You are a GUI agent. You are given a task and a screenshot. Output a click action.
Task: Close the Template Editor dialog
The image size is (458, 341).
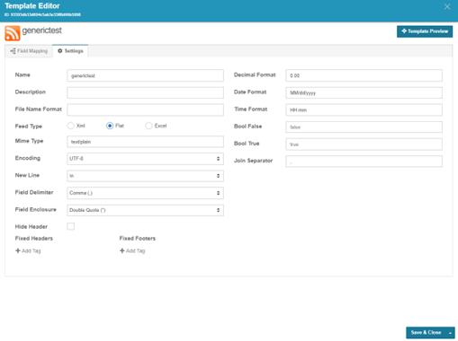pos(447,6)
